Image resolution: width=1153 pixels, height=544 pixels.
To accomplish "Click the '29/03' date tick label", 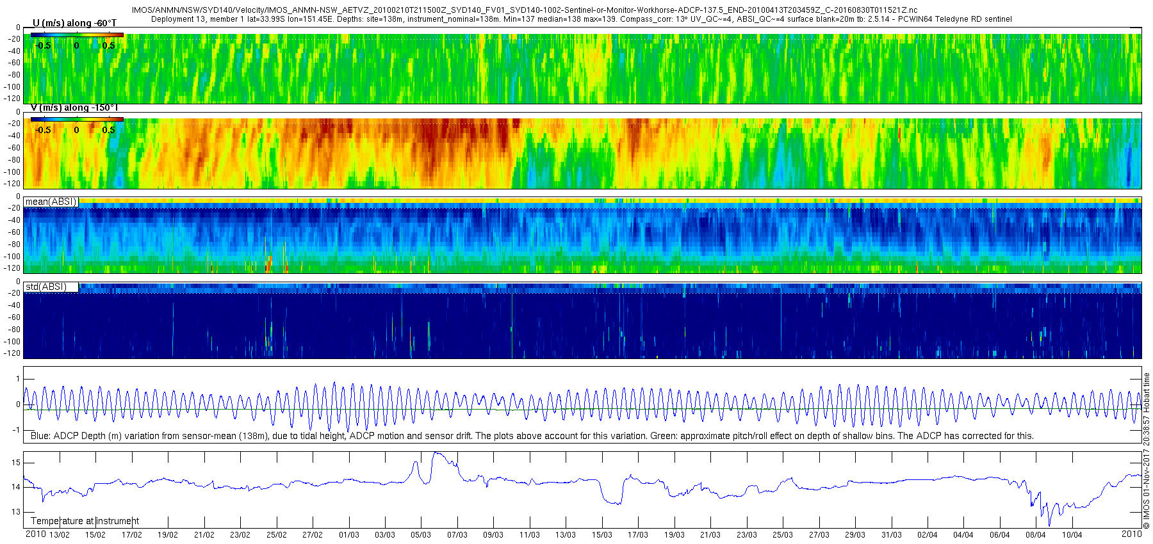I will click(855, 535).
